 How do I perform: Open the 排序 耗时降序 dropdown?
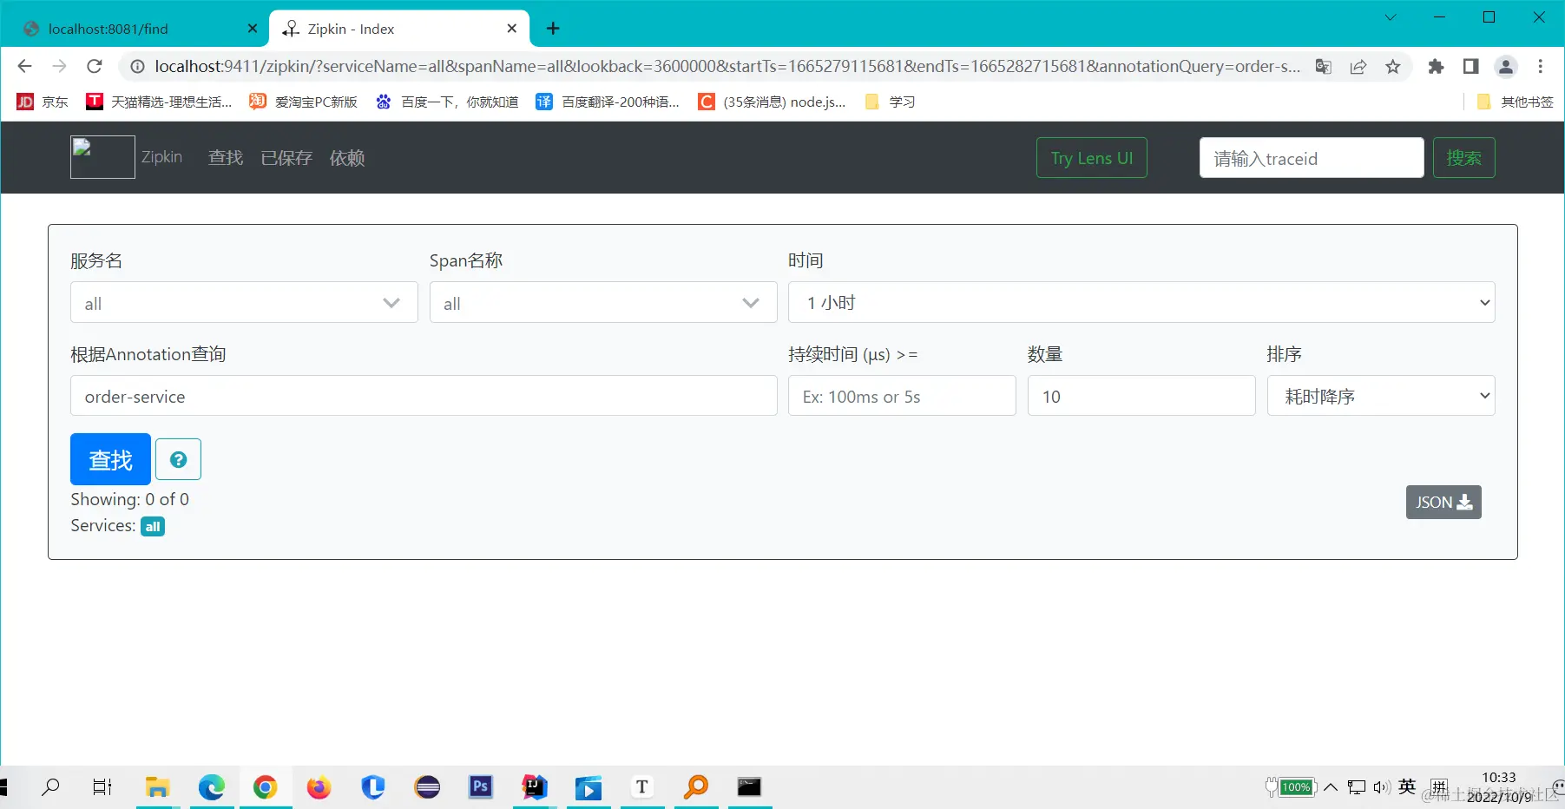tap(1381, 396)
